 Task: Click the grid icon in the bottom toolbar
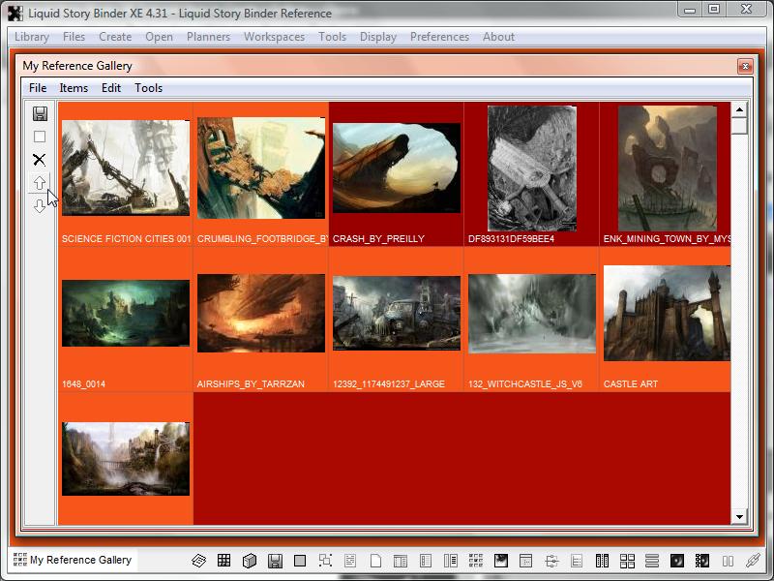click(x=223, y=561)
